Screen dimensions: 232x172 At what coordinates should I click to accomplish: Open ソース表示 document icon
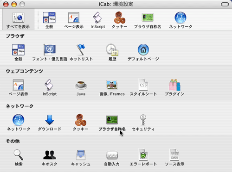[x=174, y=155]
